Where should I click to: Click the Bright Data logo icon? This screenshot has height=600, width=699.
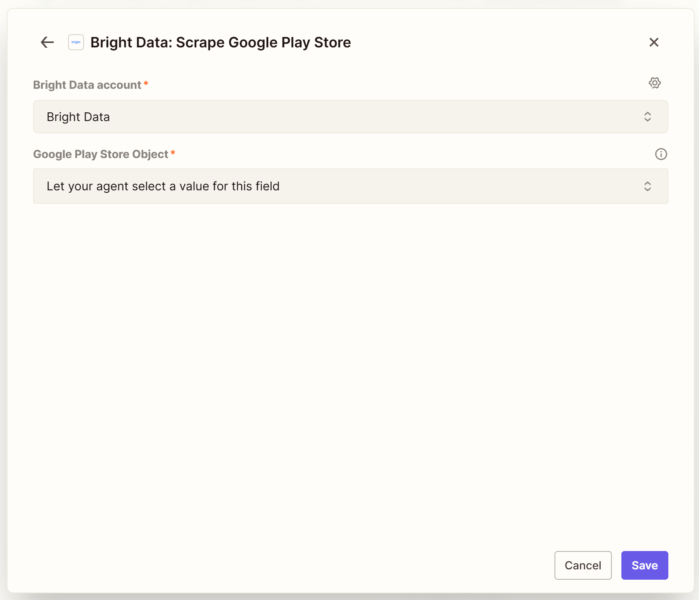pos(75,42)
